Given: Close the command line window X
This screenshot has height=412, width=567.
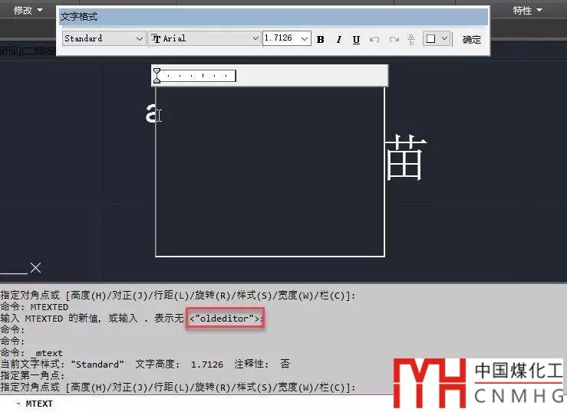Looking at the screenshot, I should click(35, 268).
